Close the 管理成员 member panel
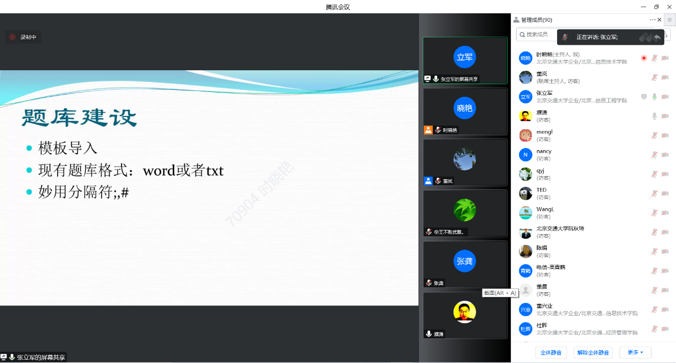 [x=659, y=20]
